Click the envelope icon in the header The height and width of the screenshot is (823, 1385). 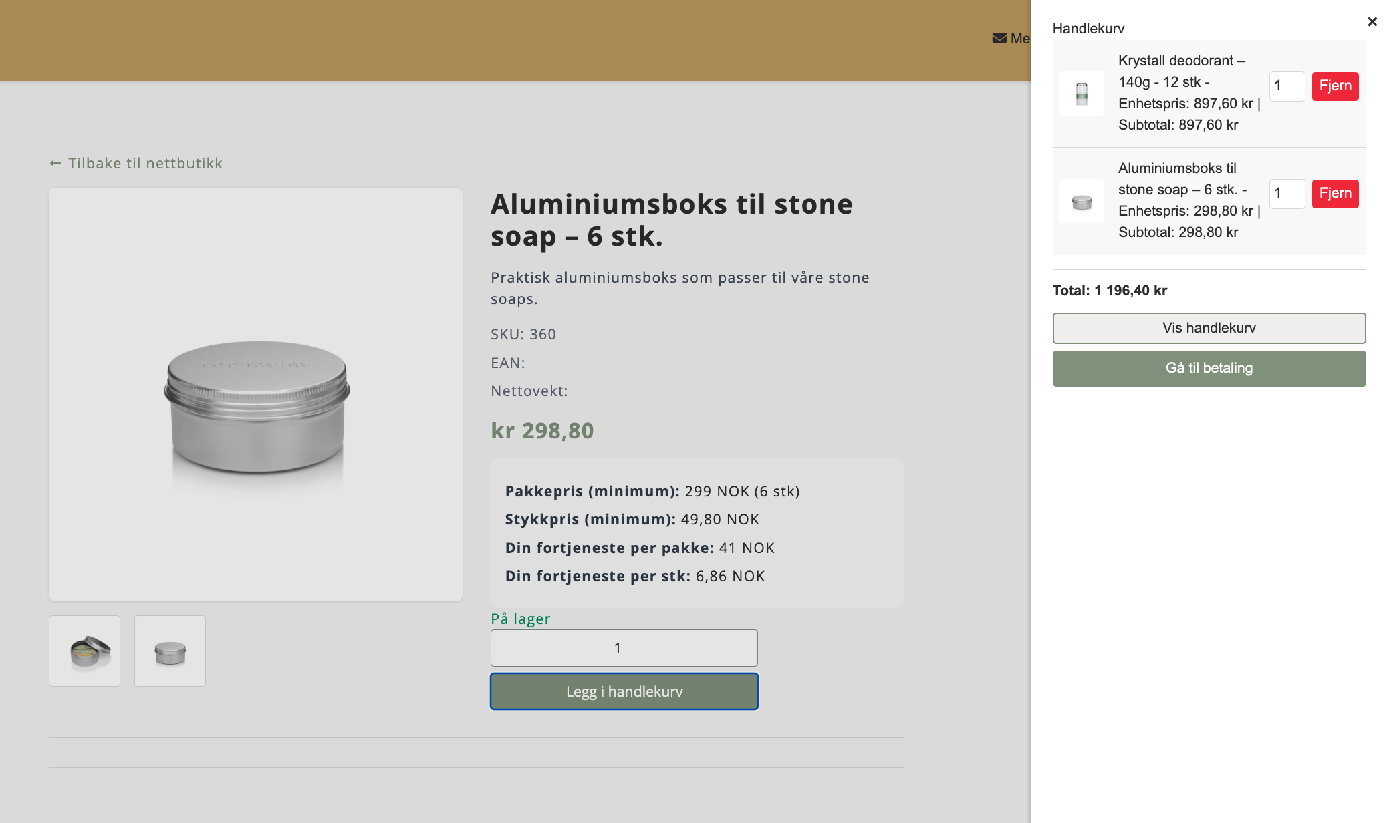pos(999,39)
